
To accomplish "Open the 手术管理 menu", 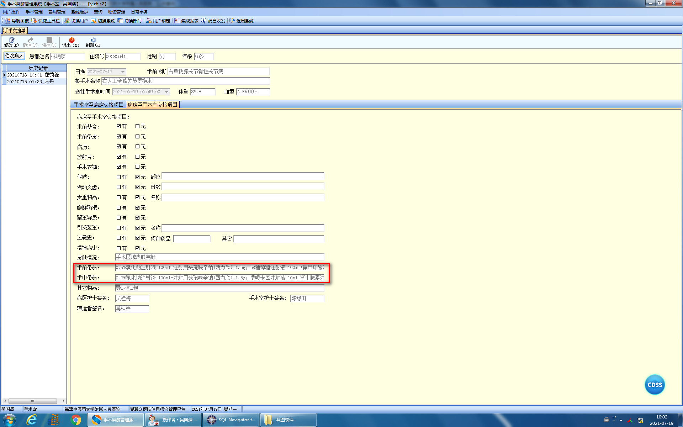I will tap(34, 12).
